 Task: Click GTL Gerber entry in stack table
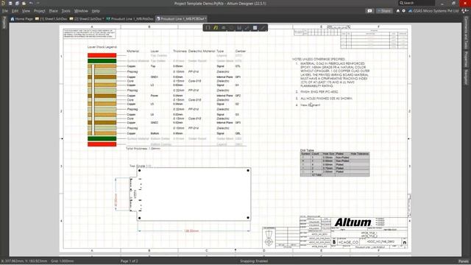pyautogui.click(x=238, y=66)
